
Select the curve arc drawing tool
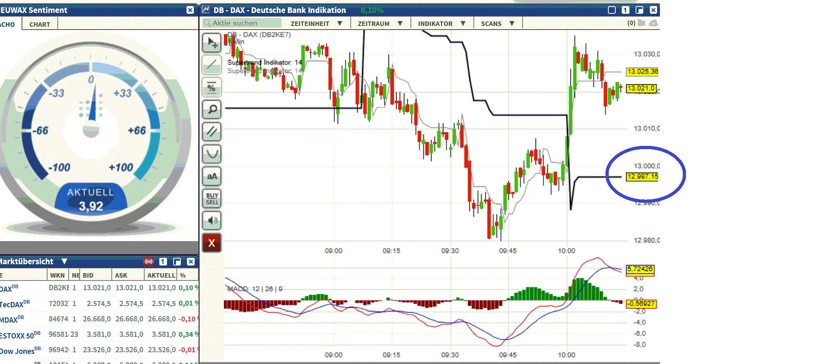tap(212, 154)
